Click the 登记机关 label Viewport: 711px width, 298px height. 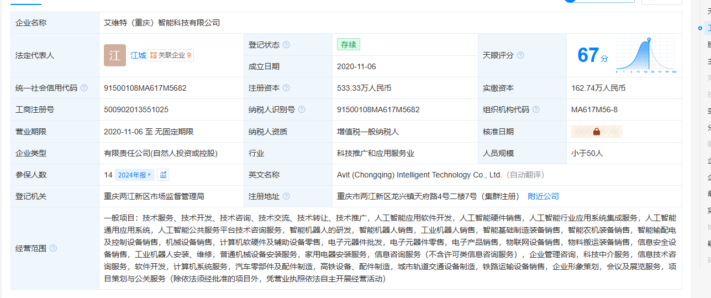(31, 196)
